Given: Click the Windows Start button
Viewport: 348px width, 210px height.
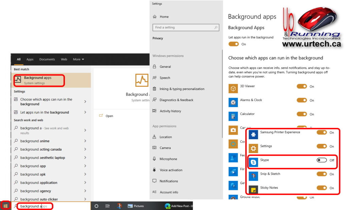Looking at the screenshot, I should [x=5, y=206].
